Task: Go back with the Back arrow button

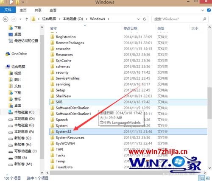Action: click(6, 19)
